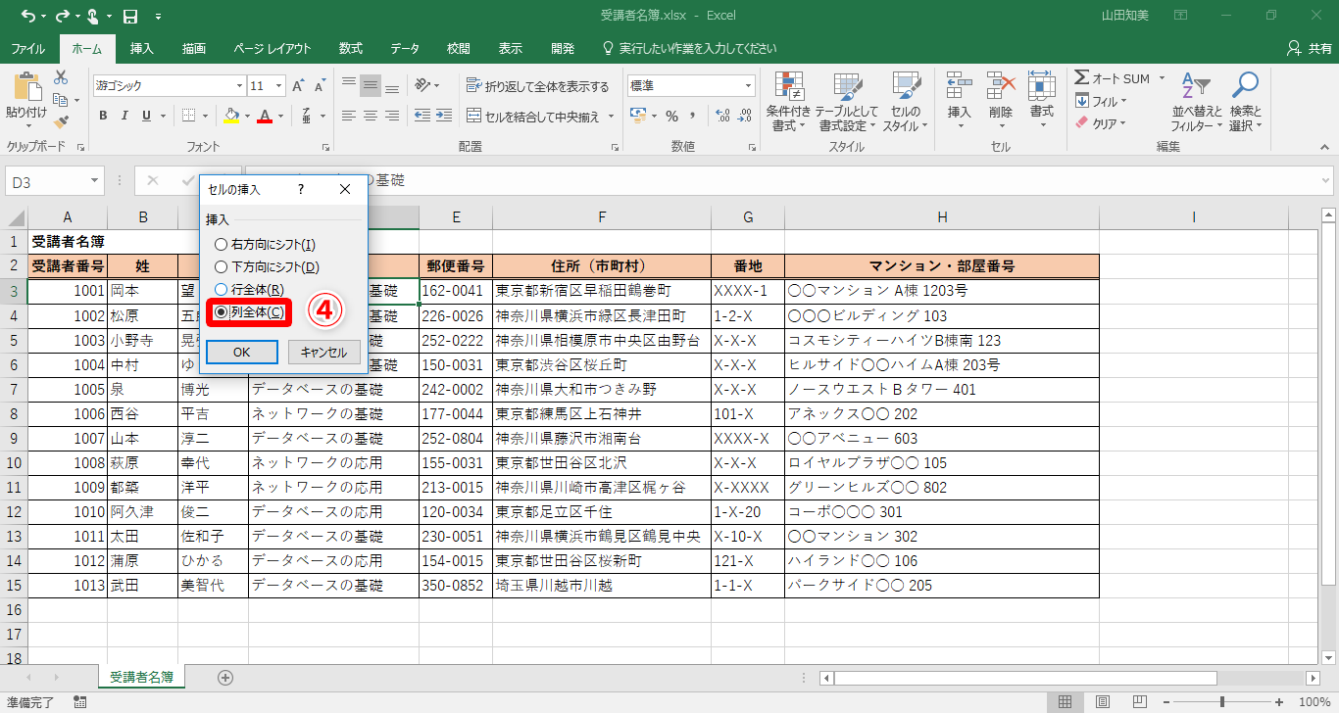
Task: Center text horizontally in cell
Action: click(x=370, y=116)
